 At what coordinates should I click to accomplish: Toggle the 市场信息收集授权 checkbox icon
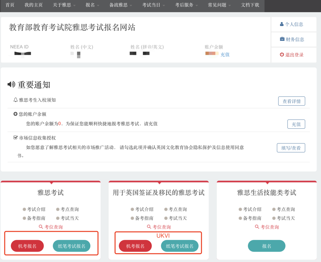coord(16,138)
